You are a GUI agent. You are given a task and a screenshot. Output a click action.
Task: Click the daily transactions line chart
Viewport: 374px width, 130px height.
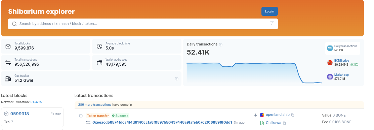tap(254, 72)
